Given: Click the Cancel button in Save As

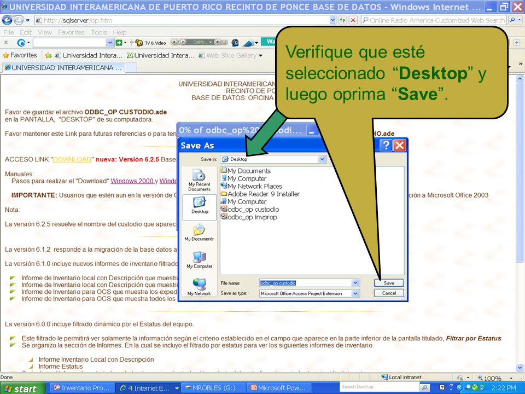Looking at the screenshot, I should coord(389,293).
